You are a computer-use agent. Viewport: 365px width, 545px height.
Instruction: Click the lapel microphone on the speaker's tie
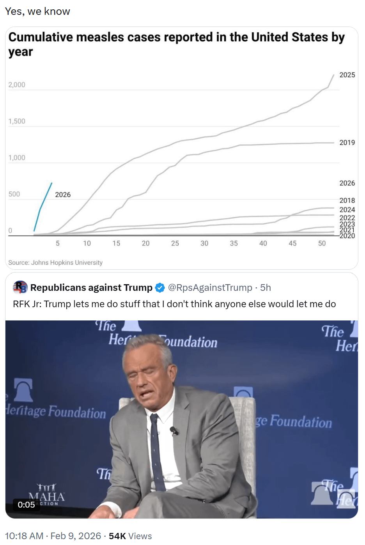coord(174,431)
